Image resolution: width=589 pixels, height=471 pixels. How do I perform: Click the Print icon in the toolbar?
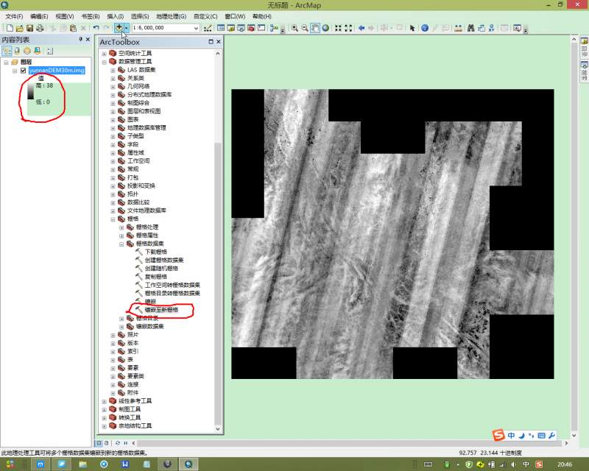click(40, 28)
